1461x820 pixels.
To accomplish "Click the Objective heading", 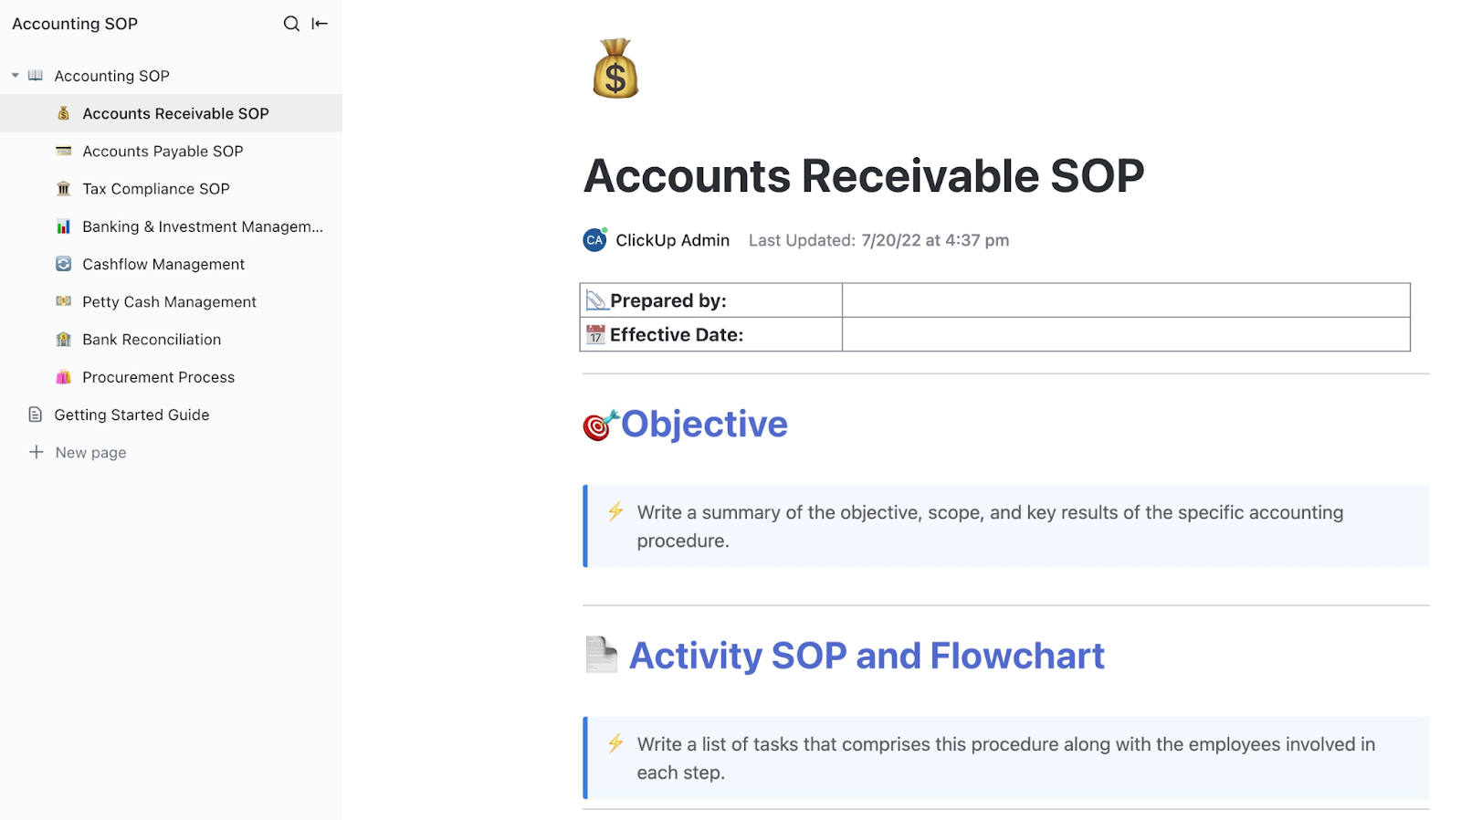I will 704,425.
